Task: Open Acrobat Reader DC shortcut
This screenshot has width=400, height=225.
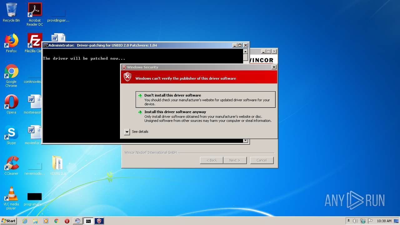Action: 35,14
